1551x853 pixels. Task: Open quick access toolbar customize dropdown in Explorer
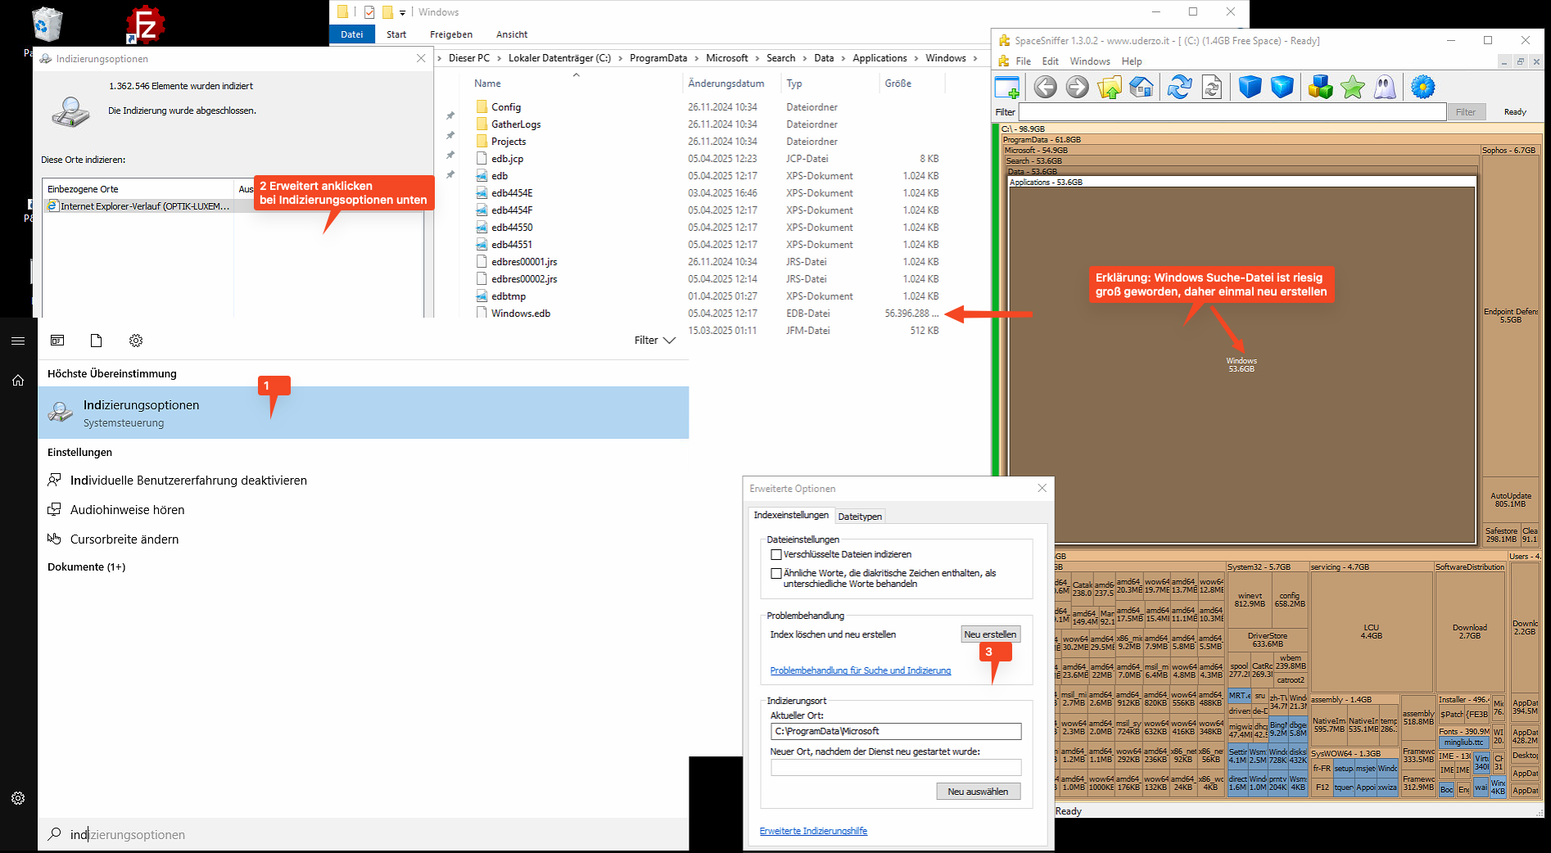tap(403, 13)
